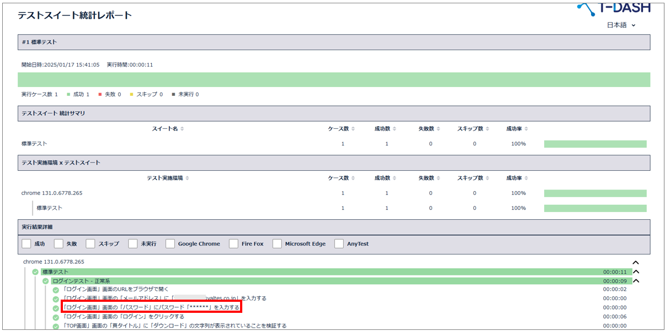This screenshot has height=331, width=665.
Task: Click check icon for the URLをブラウザで開く step
Action: [x=56, y=290]
